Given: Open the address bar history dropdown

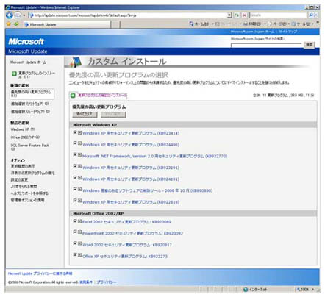Looking at the screenshot, I should [229, 15].
